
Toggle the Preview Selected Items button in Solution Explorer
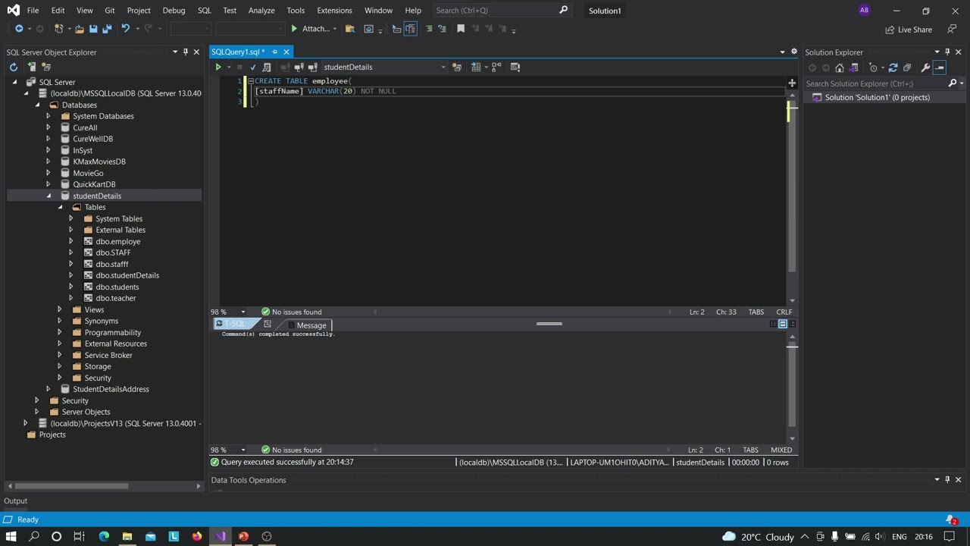coord(940,67)
